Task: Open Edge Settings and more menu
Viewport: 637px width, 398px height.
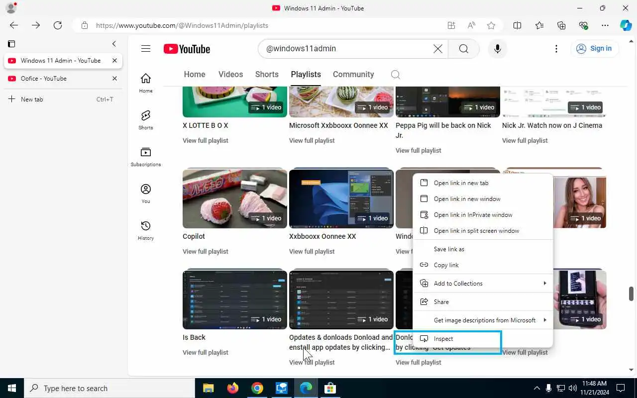Action: [x=605, y=25]
